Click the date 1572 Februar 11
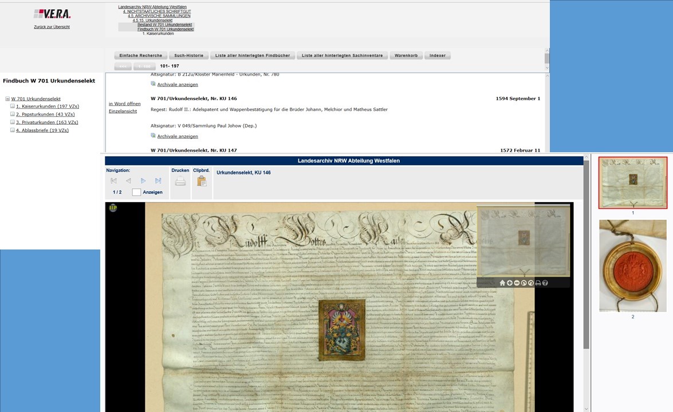The width and height of the screenshot is (673, 412). [520, 150]
